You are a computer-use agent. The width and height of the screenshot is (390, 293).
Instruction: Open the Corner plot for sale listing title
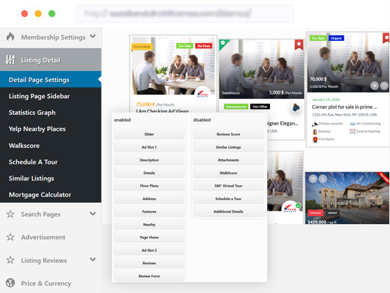pos(344,107)
